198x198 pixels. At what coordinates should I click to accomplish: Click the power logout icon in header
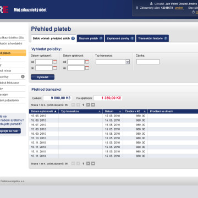pyautogui.click(x=193, y=12)
